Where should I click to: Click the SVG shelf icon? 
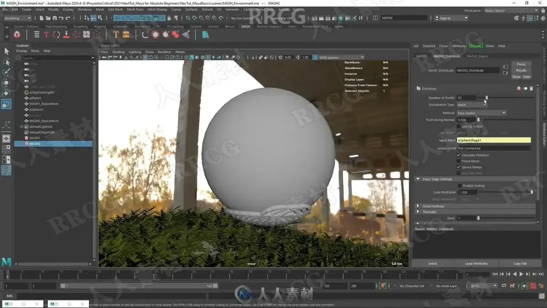click(x=126, y=35)
